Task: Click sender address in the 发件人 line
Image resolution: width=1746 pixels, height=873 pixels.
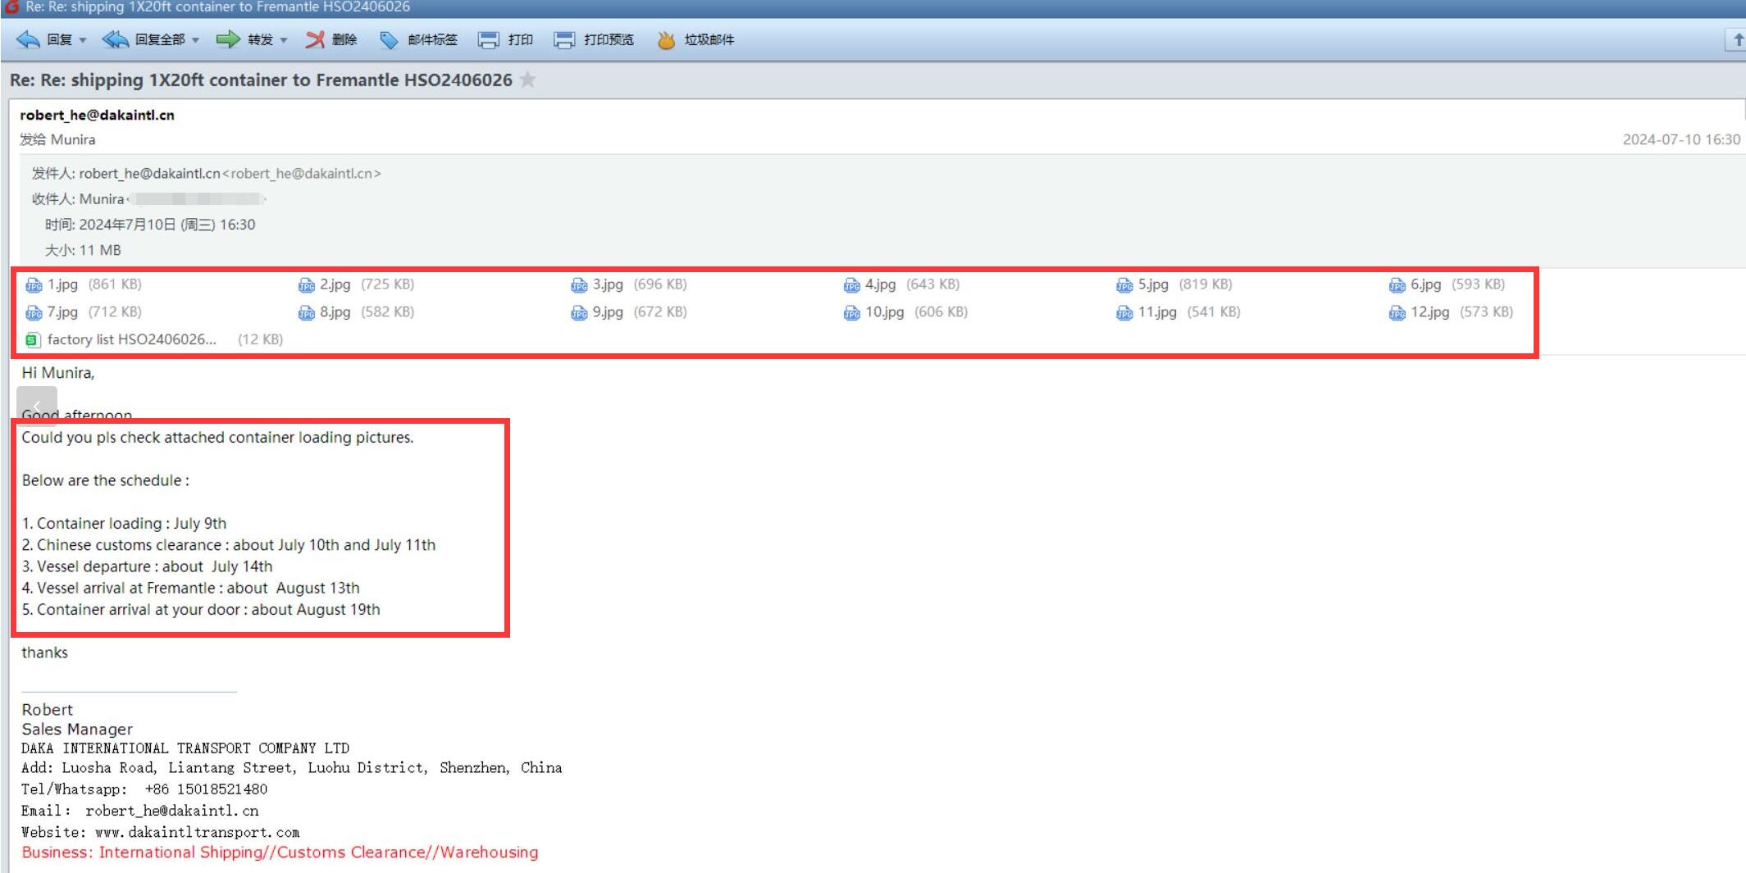Action: [230, 173]
